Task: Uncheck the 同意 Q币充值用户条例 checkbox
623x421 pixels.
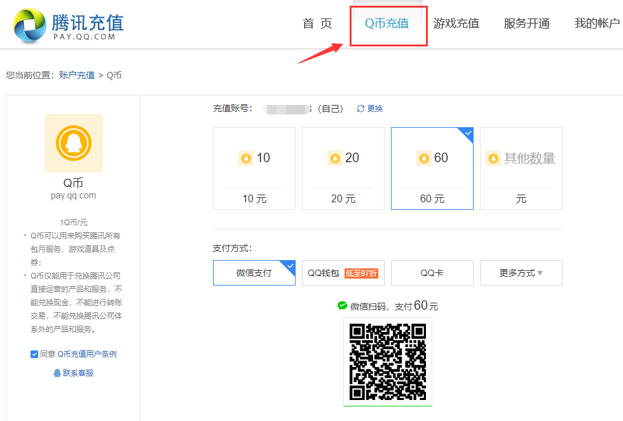Action: 34,354
